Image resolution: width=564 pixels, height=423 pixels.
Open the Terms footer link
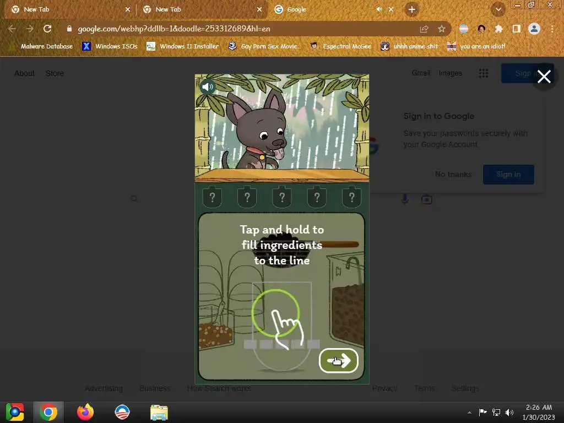pos(424,388)
